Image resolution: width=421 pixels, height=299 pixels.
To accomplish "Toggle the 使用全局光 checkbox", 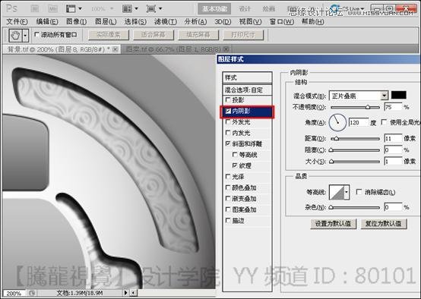I will tap(385, 122).
